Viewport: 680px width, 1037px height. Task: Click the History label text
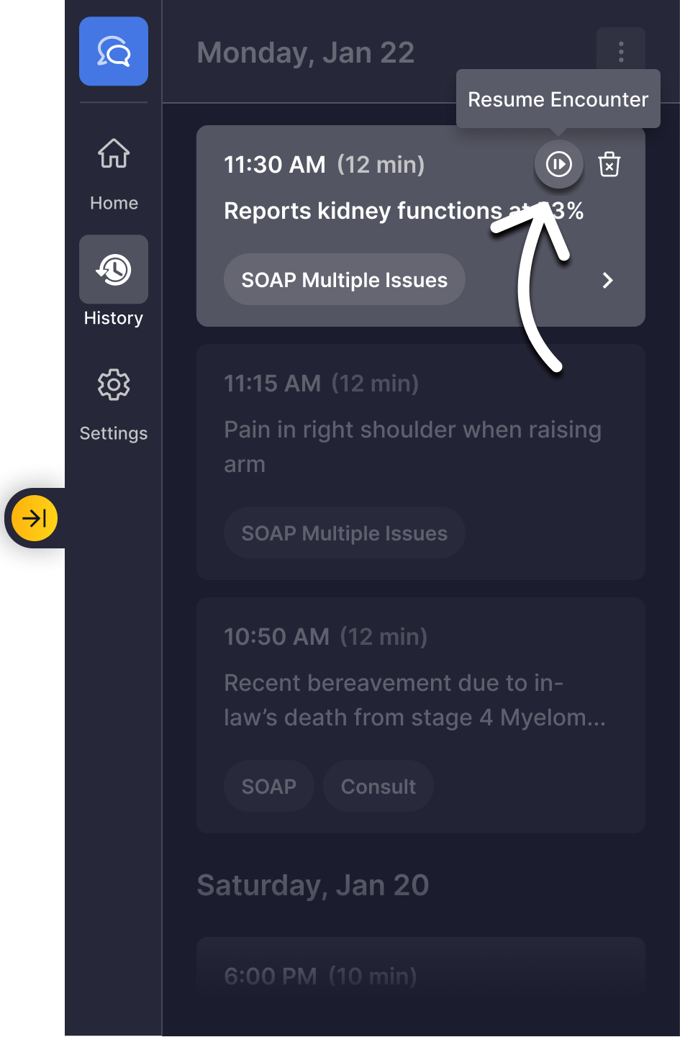[x=114, y=318]
